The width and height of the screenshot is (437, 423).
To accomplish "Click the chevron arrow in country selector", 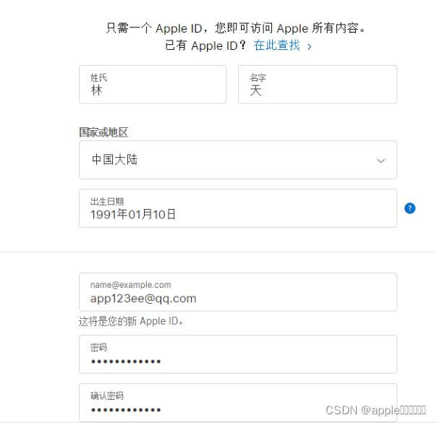I will click(381, 161).
